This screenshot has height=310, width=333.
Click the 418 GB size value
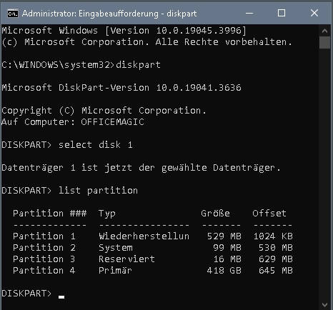[x=224, y=271]
